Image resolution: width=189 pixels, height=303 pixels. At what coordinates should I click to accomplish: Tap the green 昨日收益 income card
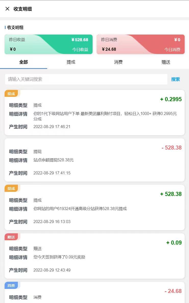(x=48, y=44)
